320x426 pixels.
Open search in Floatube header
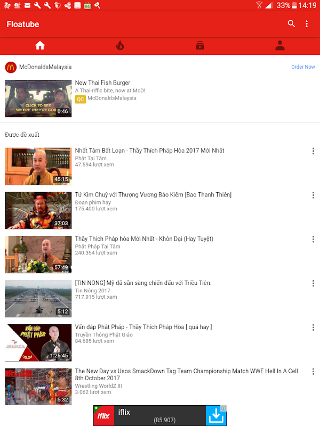pos(291,23)
